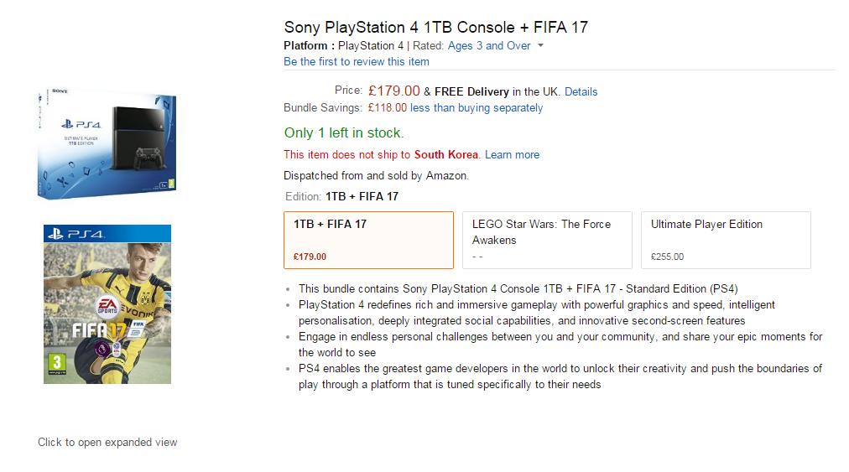This screenshot has height=472, width=849.
Task: Select the 1TB + FIFA 17 edition option
Action: pos(368,240)
